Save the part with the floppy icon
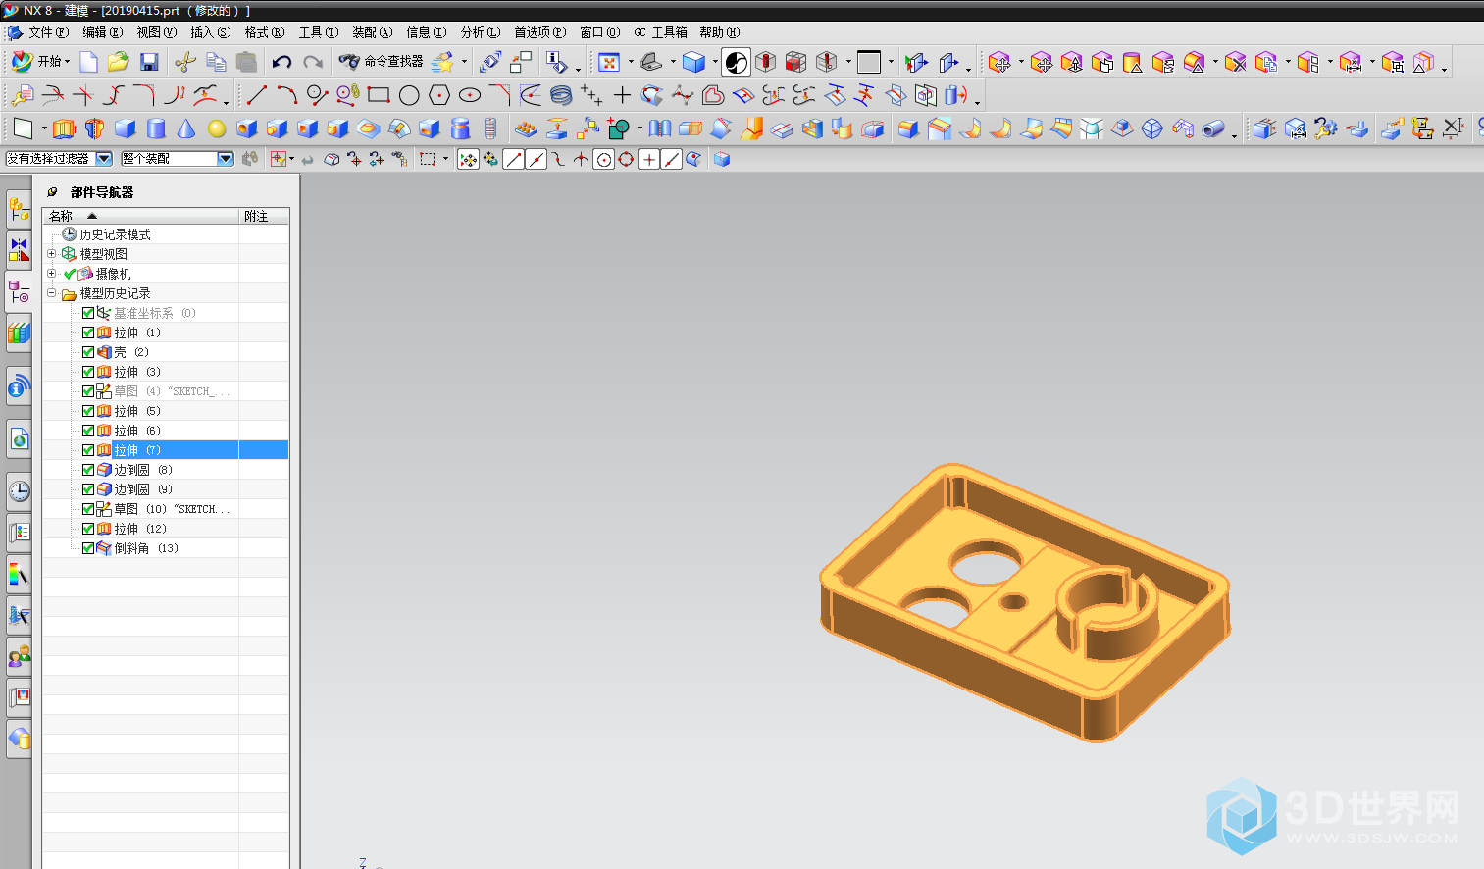This screenshot has width=1484, height=869. point(149,62)
